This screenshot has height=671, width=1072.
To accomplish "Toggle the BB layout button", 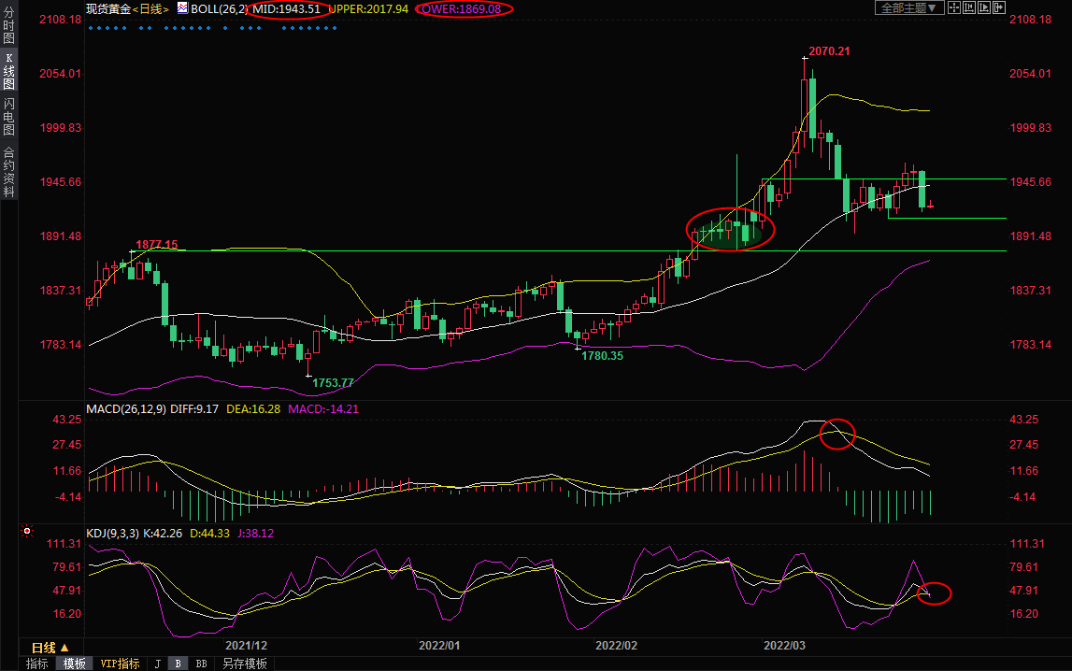I will coord(200,664).
